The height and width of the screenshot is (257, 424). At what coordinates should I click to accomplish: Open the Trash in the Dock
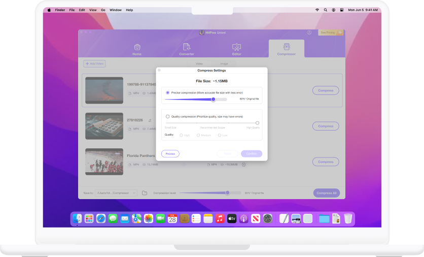[348, 218]
